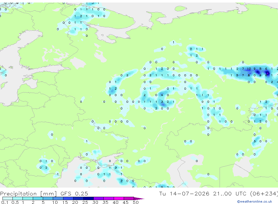Click the 30–35 mm purple legend swatch
The width and height of the screenshot is (278, 204).
[99, 198]
